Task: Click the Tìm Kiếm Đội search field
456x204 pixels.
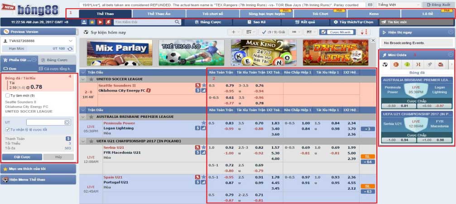Action: click(144, 22)
